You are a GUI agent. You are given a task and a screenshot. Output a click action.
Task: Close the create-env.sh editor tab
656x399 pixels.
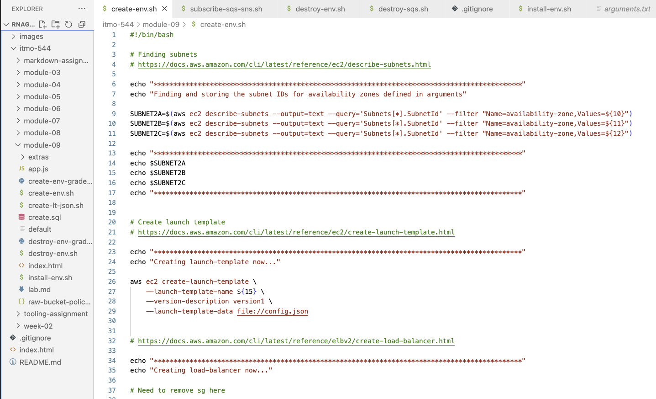click(164, 9)
